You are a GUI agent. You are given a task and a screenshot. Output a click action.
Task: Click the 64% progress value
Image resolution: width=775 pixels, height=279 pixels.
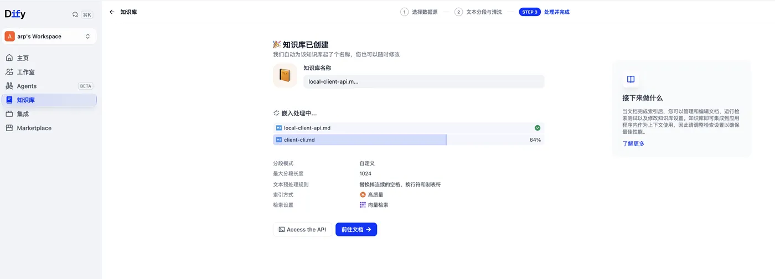tap(535, 140)
